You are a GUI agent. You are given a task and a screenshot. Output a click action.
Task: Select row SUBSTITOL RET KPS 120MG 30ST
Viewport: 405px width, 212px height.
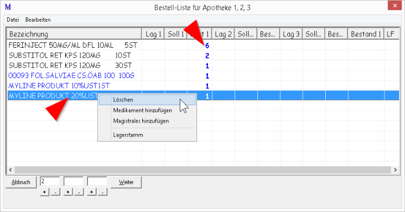tap(203, 66)
